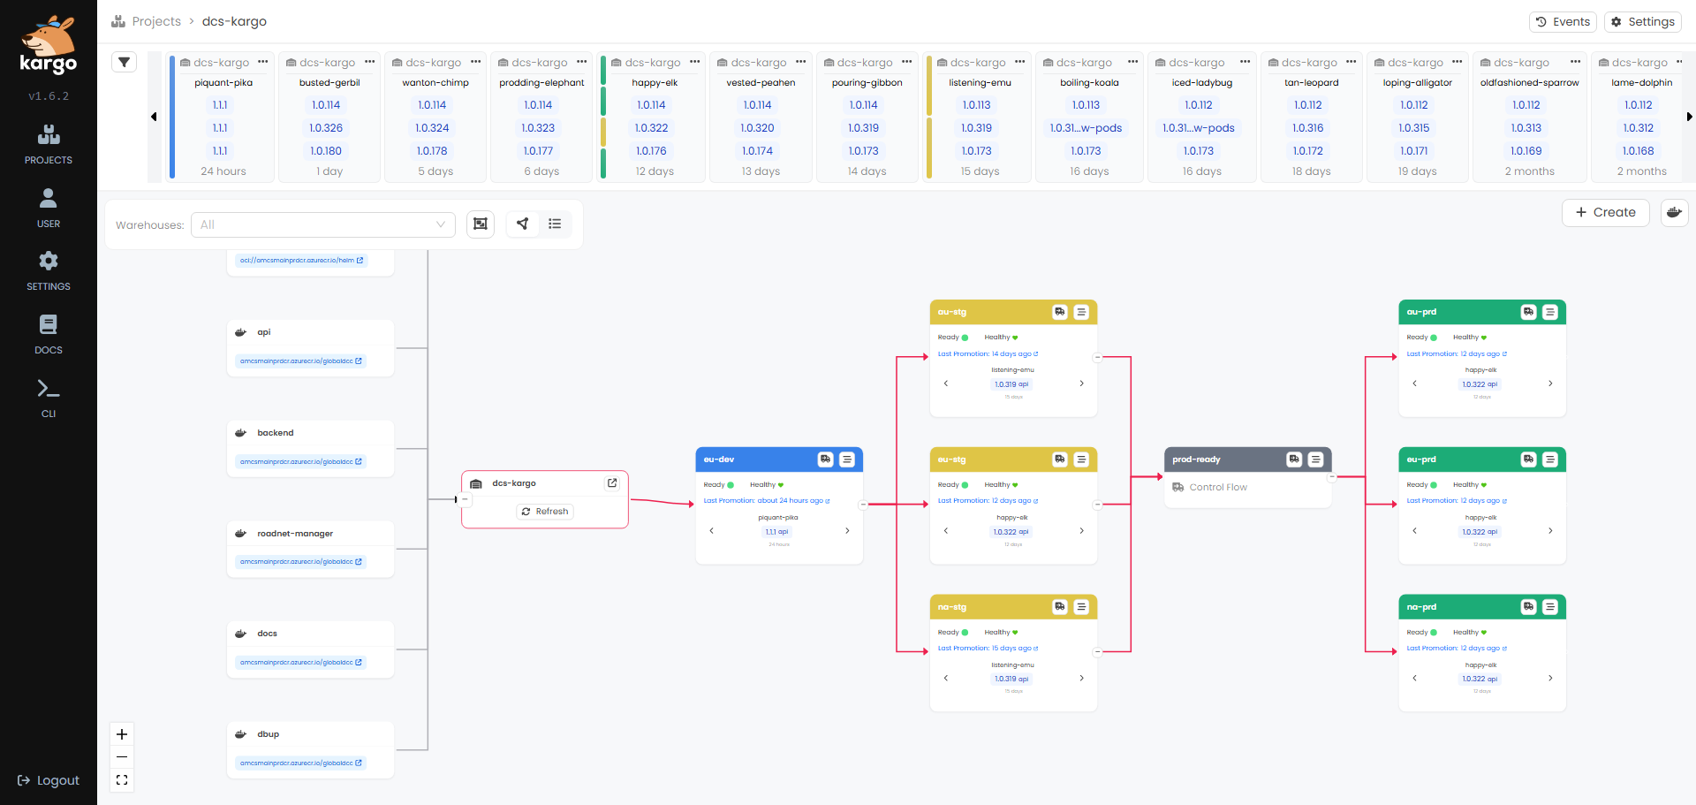Open the dbup subscription repo link
The width and height of the screenshot is (1696, 805).
(x=301, y=763)
